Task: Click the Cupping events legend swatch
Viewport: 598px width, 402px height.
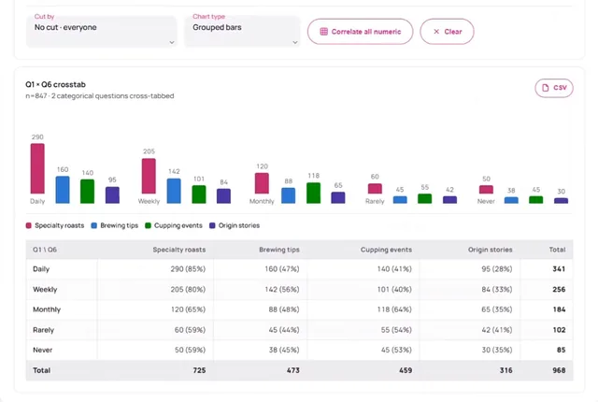Action: click(148, 225)
